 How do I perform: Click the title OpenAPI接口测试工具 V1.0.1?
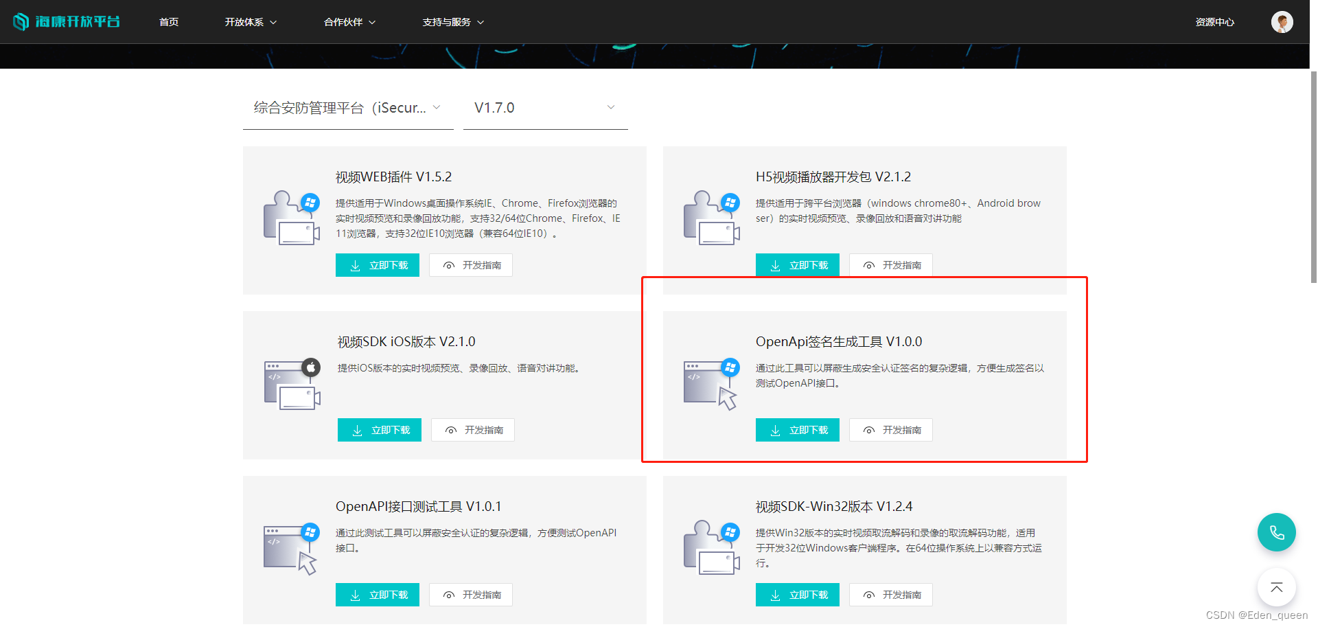click(x=418, y=507)
